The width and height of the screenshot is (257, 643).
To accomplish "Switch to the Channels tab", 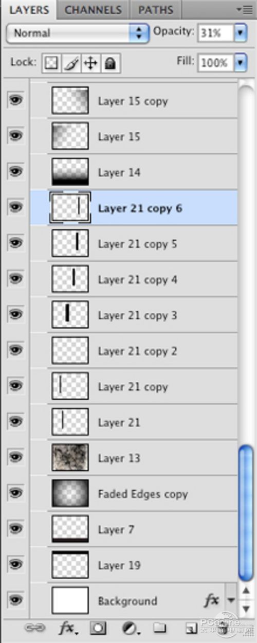I will coord(93,9).
